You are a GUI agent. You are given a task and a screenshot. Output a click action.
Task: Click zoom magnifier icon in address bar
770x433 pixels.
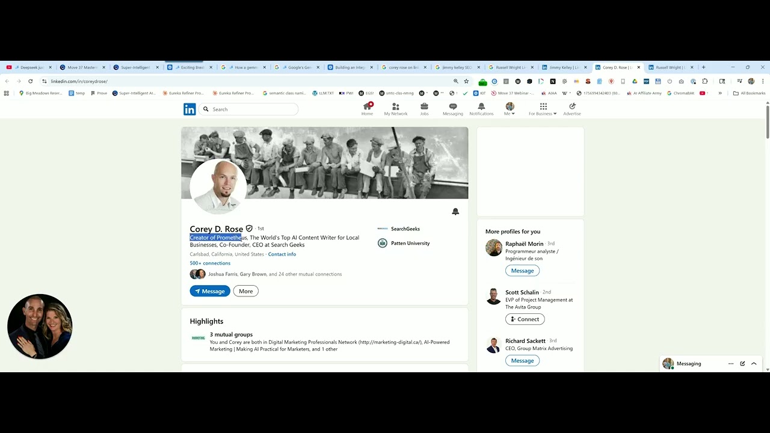(x=455, y=81)
